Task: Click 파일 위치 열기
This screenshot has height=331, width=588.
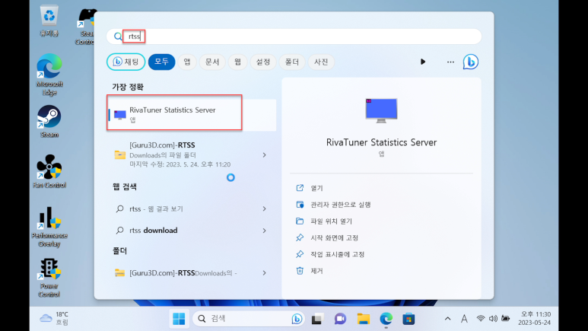Action: [x=324, y=221]
